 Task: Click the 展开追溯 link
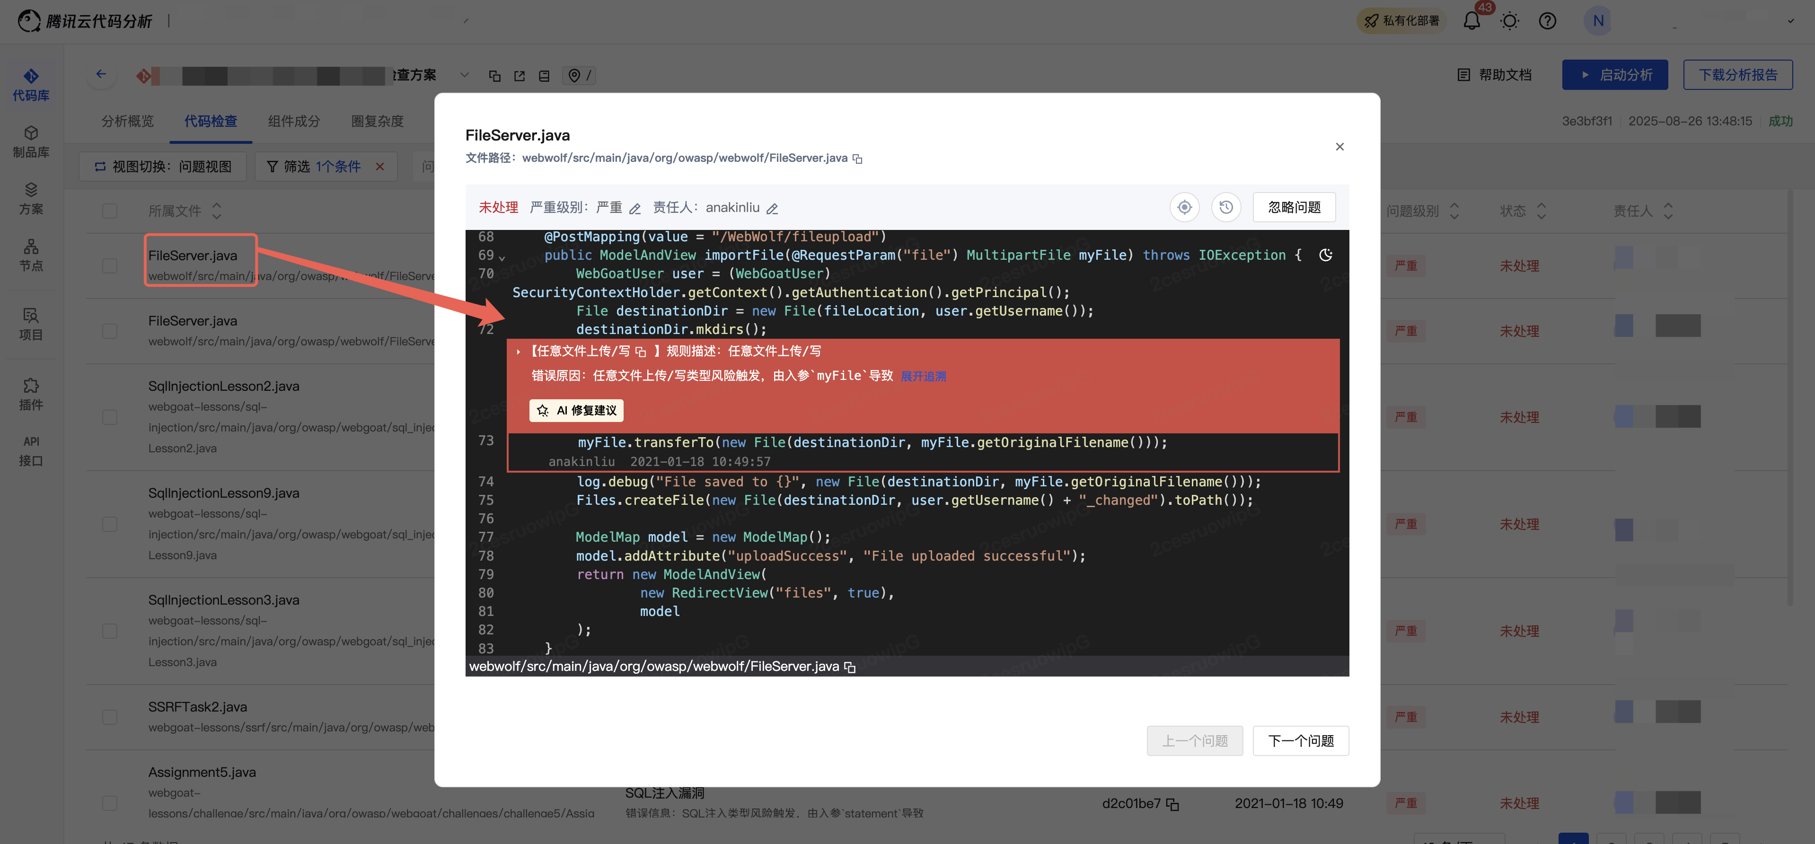coord(923,376)
